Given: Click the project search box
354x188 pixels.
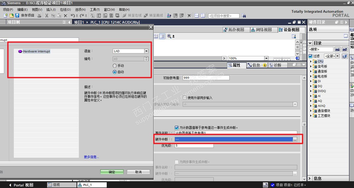Looking at the screenshot, I should (x=224, y=16).
